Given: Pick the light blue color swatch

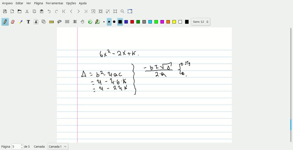Looking at the screenshot, I should tap(150, 22).
